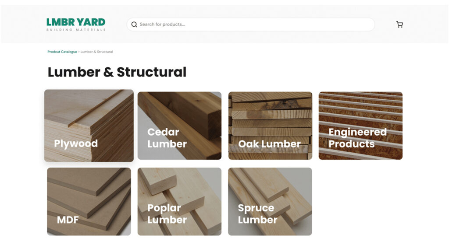Select the Plywood caption text
This screenshot has height=252, width=449.
tap(76, 143)
